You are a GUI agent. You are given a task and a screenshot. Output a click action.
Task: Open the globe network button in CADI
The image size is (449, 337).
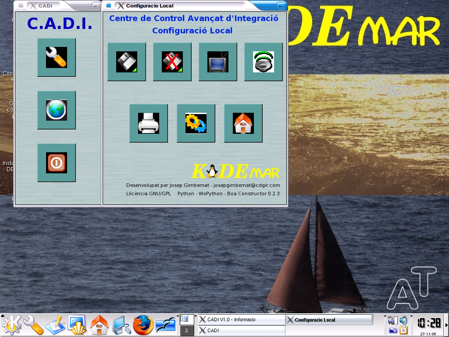[x=57, y=110]
